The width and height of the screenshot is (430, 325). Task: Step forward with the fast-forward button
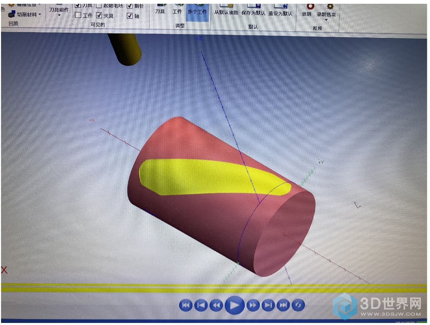pos(253,305)
